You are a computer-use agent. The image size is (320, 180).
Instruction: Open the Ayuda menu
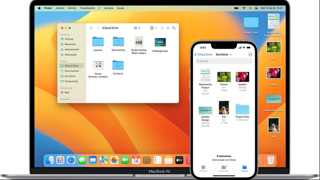tap(120, 8)
